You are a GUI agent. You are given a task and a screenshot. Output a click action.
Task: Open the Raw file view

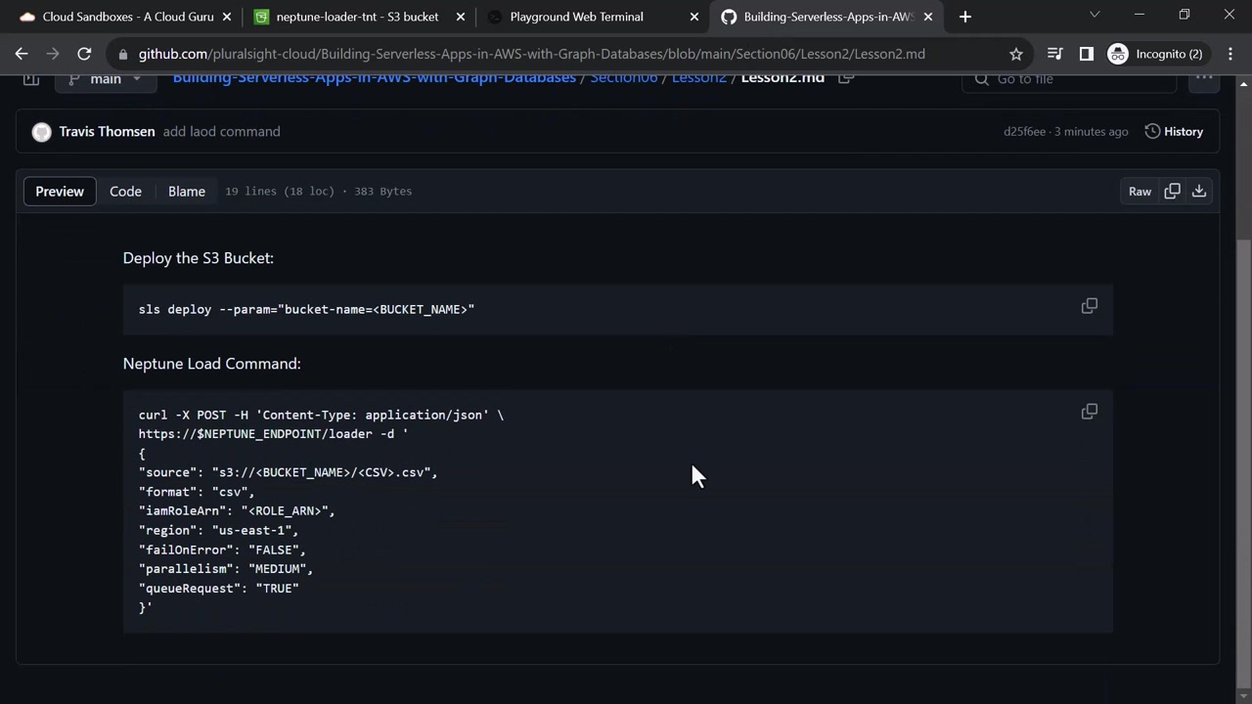1140,192
